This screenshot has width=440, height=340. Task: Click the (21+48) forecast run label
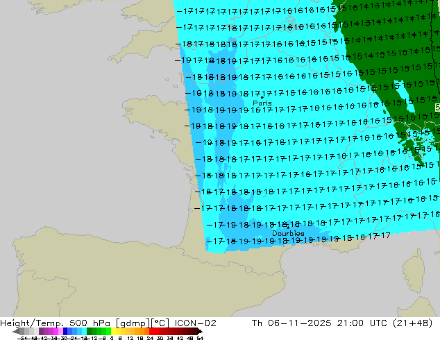412,323
